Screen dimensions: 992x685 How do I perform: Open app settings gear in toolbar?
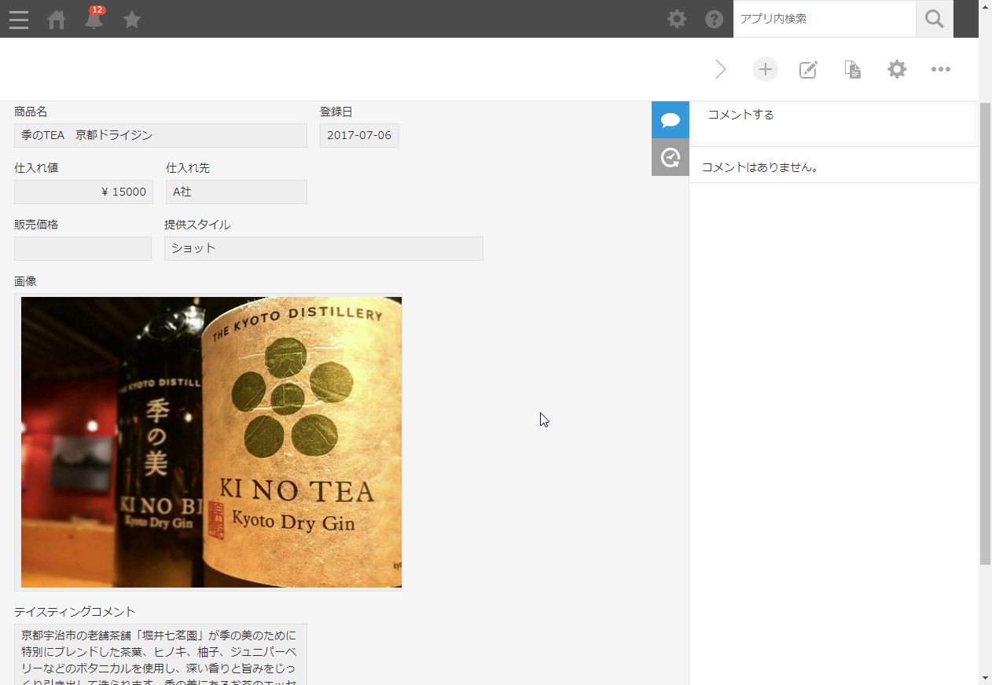[897, 69]
